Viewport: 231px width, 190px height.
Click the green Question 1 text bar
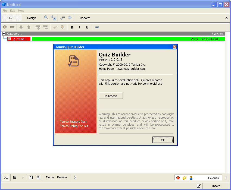pyautogui.click(x=128, y=39)
